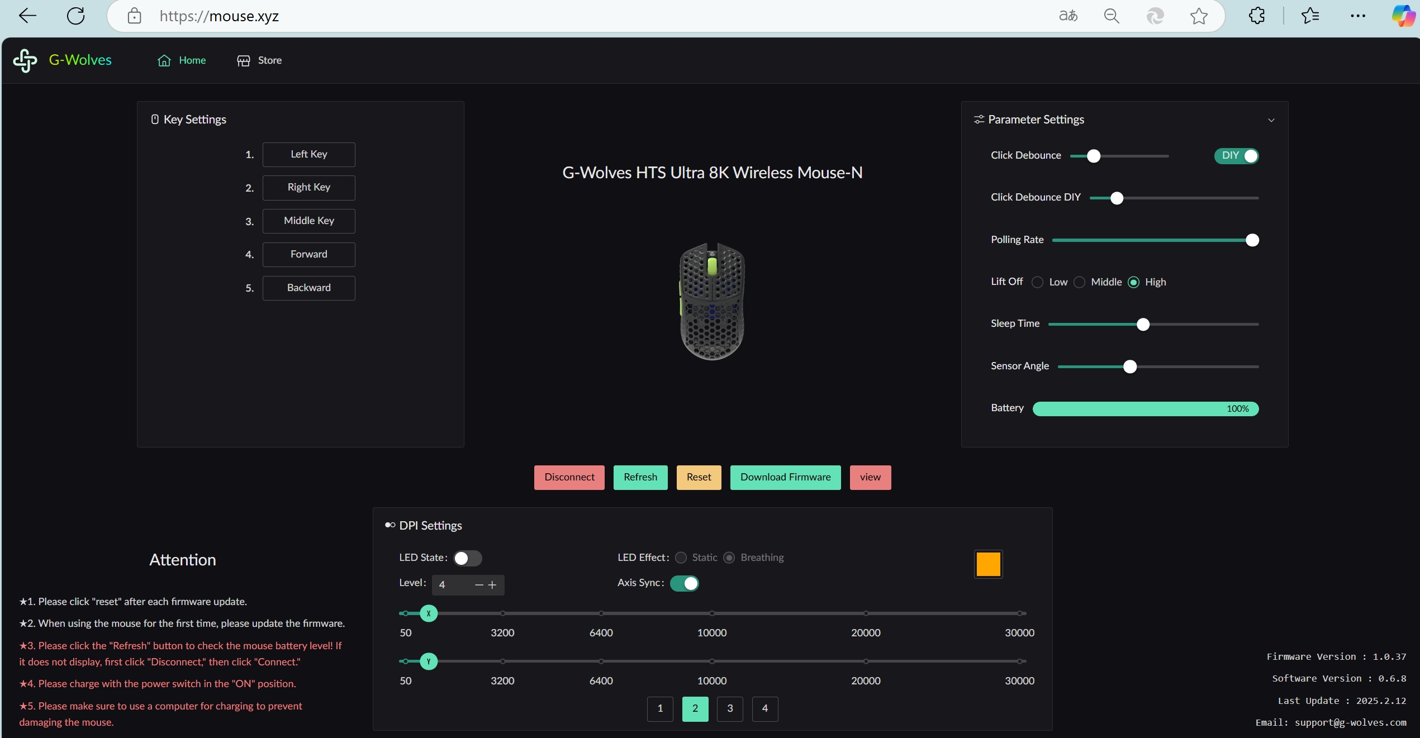Click the Polling Rate slider handle
The height and width of the screenshot is (738, 1420).
[1252, 240]
